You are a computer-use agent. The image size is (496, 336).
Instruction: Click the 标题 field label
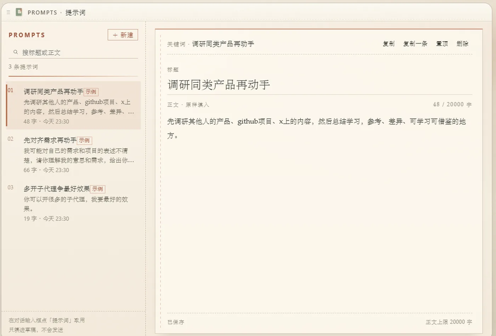(x=173, y=70)
